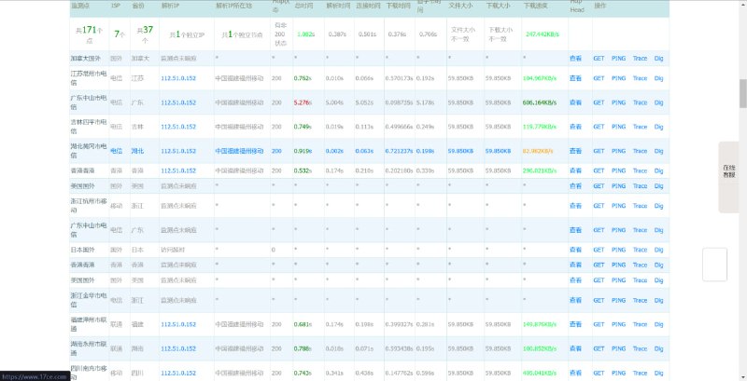Click 查看 in the 日本国外 row

pyautogui.click(x=576, y=250)
